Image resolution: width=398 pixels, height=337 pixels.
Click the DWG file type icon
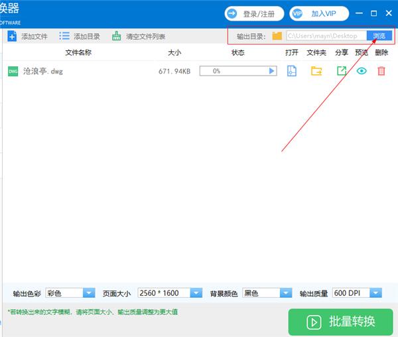pyautogui.click(x=13, y=71)
